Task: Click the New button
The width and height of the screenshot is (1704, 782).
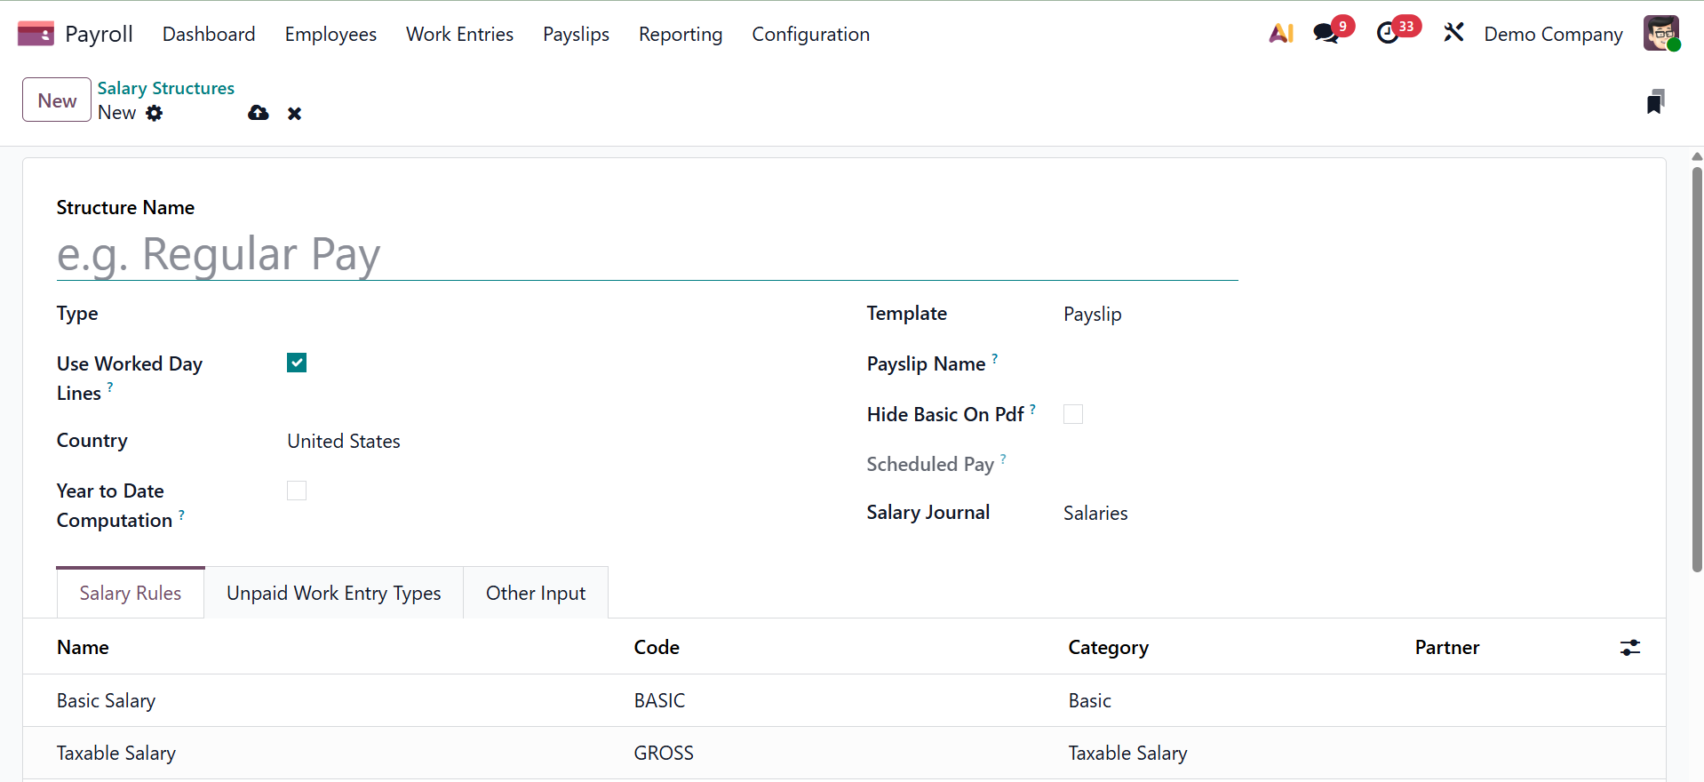Action: pos(57,100)
